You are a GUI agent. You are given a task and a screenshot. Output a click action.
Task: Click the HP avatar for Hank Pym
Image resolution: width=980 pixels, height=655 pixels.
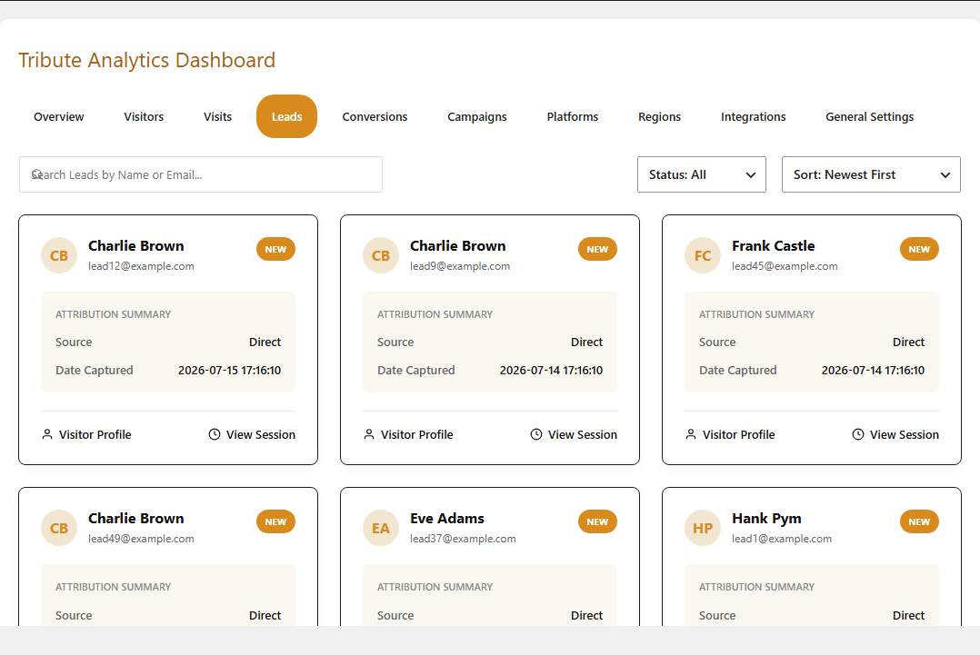pos(703,528)
